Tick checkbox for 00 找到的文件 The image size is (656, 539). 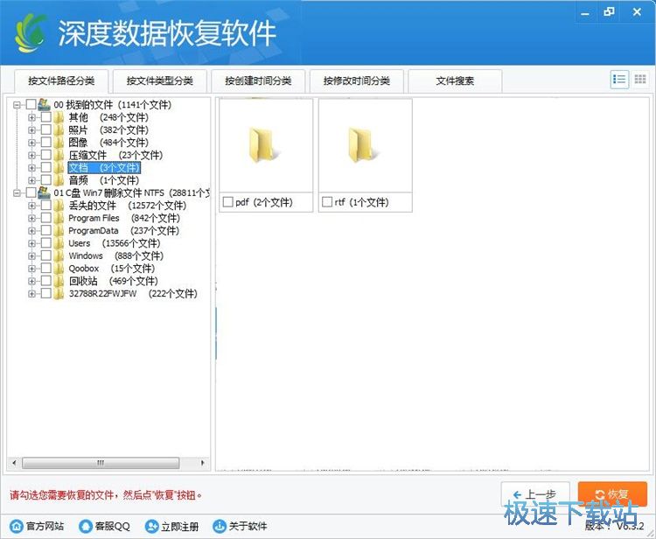pos(31,104)
